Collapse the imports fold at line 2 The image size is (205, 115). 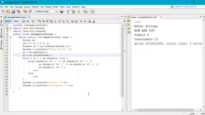[11, 28]
